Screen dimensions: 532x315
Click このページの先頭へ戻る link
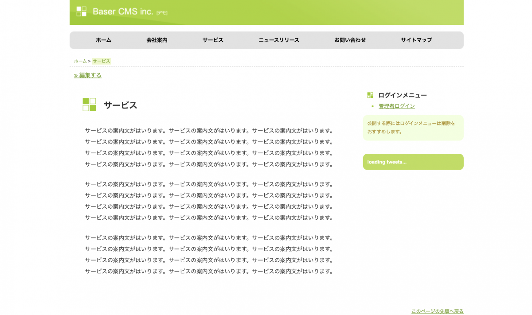click(437, 311)
